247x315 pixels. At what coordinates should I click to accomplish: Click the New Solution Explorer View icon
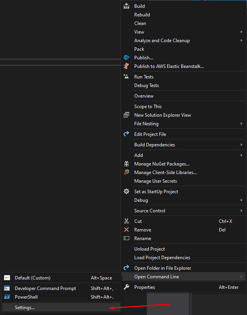click(126, 115)
